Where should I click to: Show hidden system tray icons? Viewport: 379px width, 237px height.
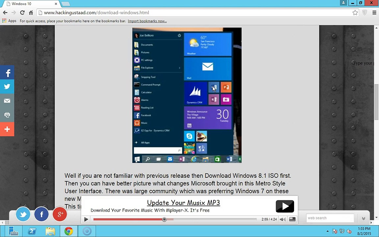[x=328, y=231]
